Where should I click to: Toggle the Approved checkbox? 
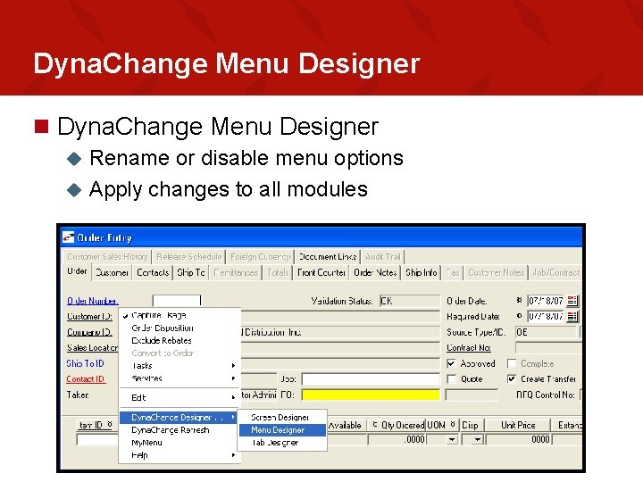coord(451,363)
